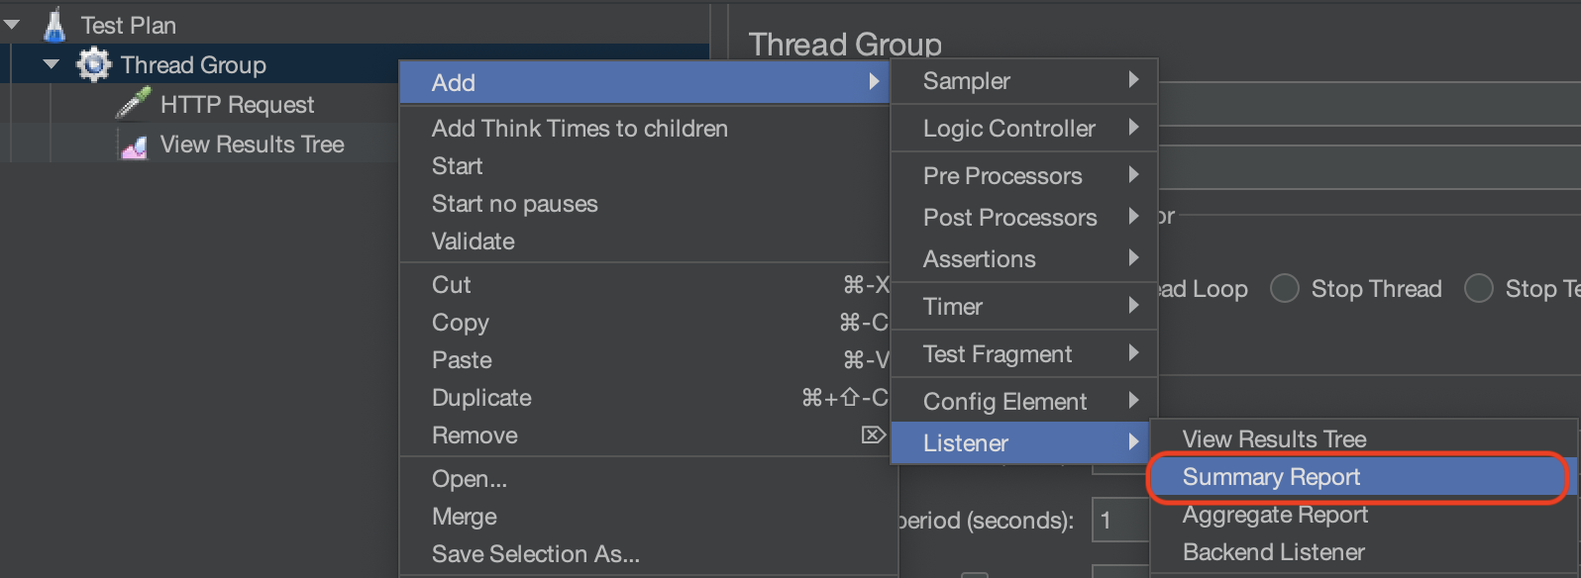Select the Stop Test radio button
1581x578 pixels.
click(x=1479, y=289)
